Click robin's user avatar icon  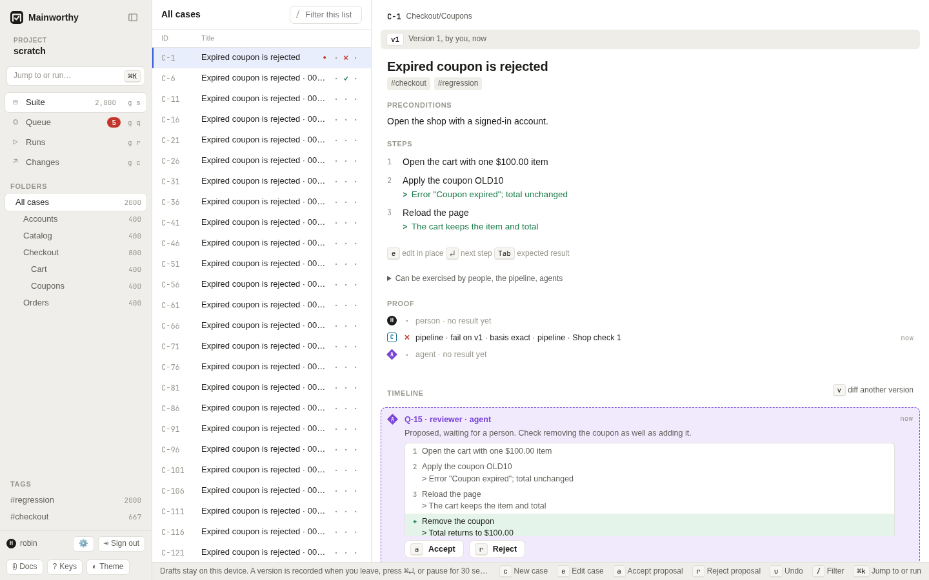tap(11, 543)
